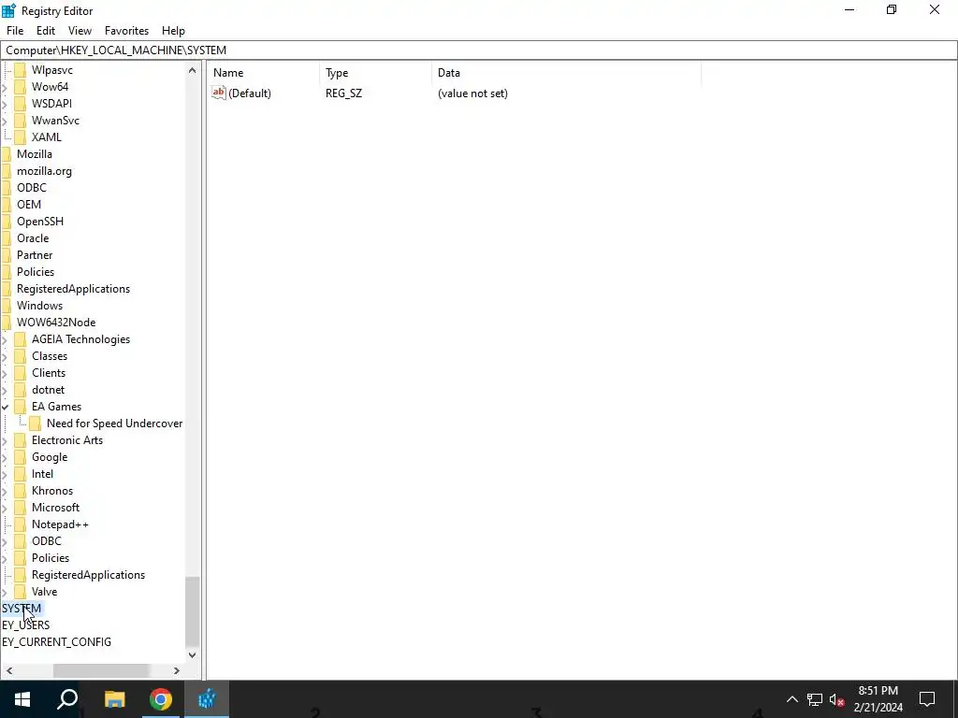Screen dimensions: 958x718
Task: Click the Wlpasvc key folder icon
Action: pos(21,70)
